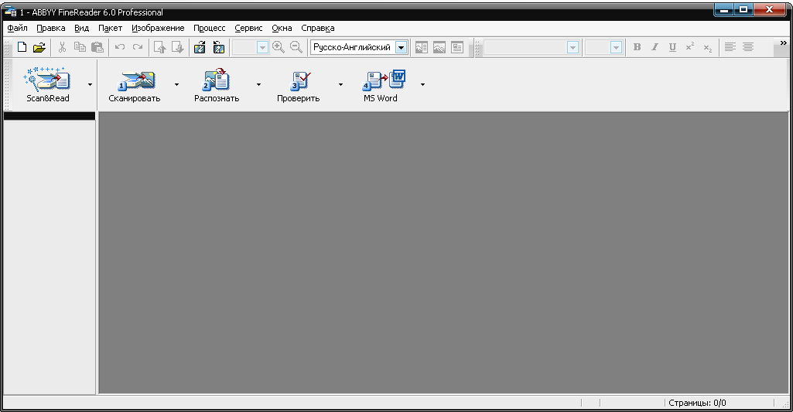
Task: Toggle superscript formatting
Action: pyautogui.click(x=690, y=47)
